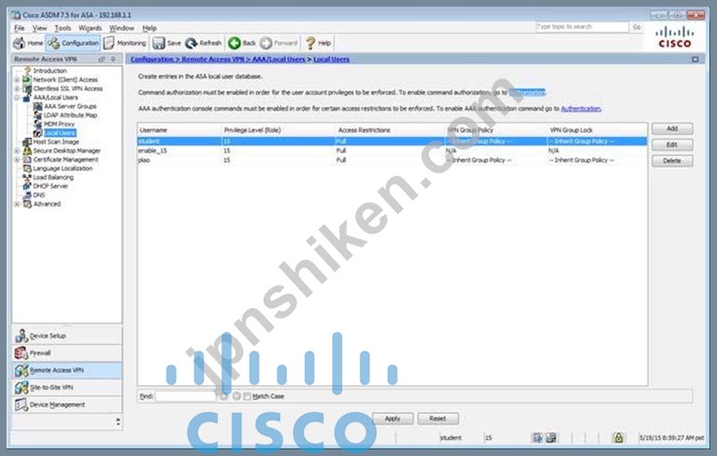Viewport: 717px width, 456px height.
Task: Click Delete user button
Action: coord(672,161)
